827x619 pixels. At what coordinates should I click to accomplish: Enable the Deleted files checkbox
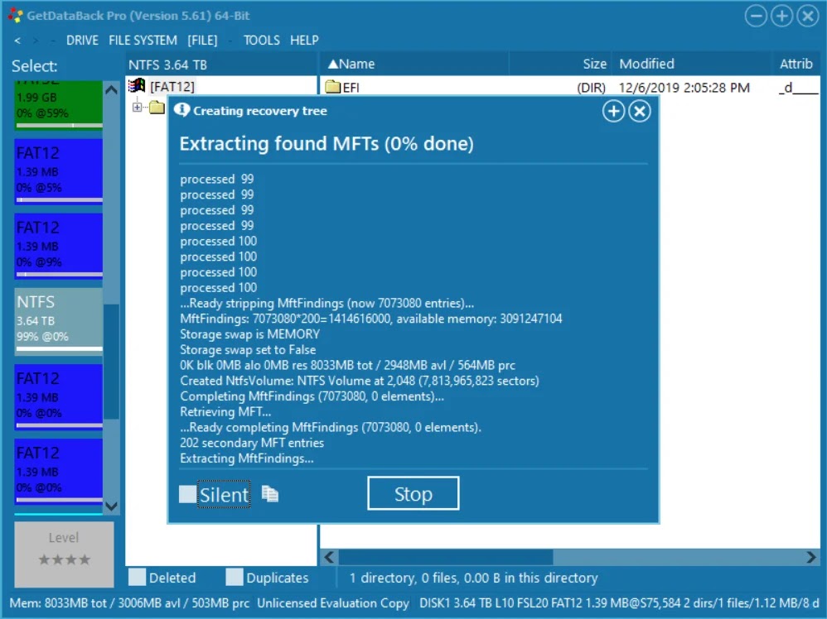click(x=137, y=578)
